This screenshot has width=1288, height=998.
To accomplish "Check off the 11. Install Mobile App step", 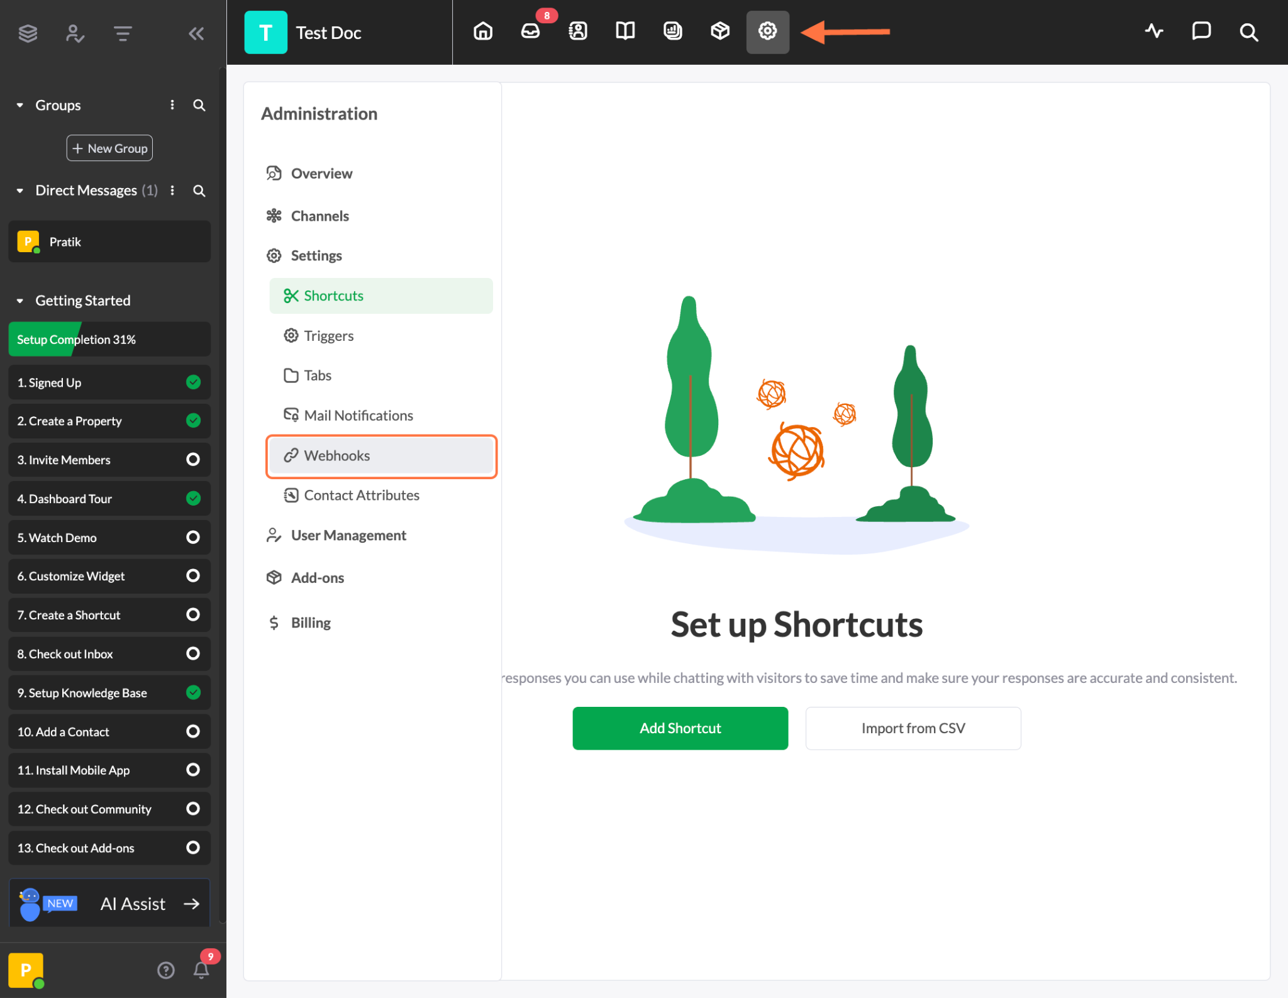I will pyautogui.click(x=192, y=770).
